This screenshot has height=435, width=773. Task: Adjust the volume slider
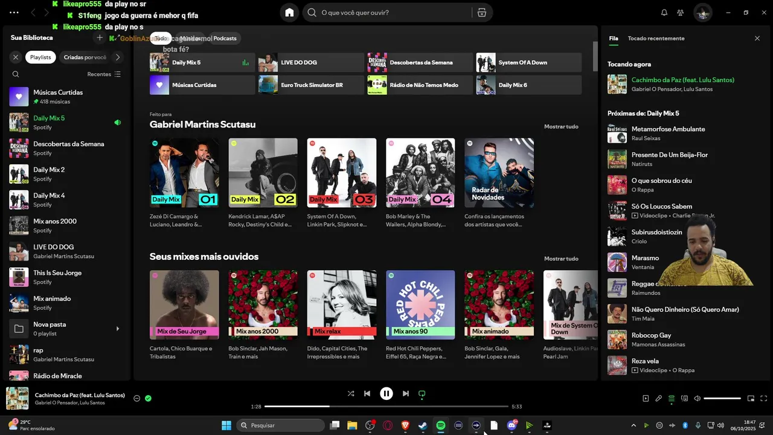click(722, 398)
